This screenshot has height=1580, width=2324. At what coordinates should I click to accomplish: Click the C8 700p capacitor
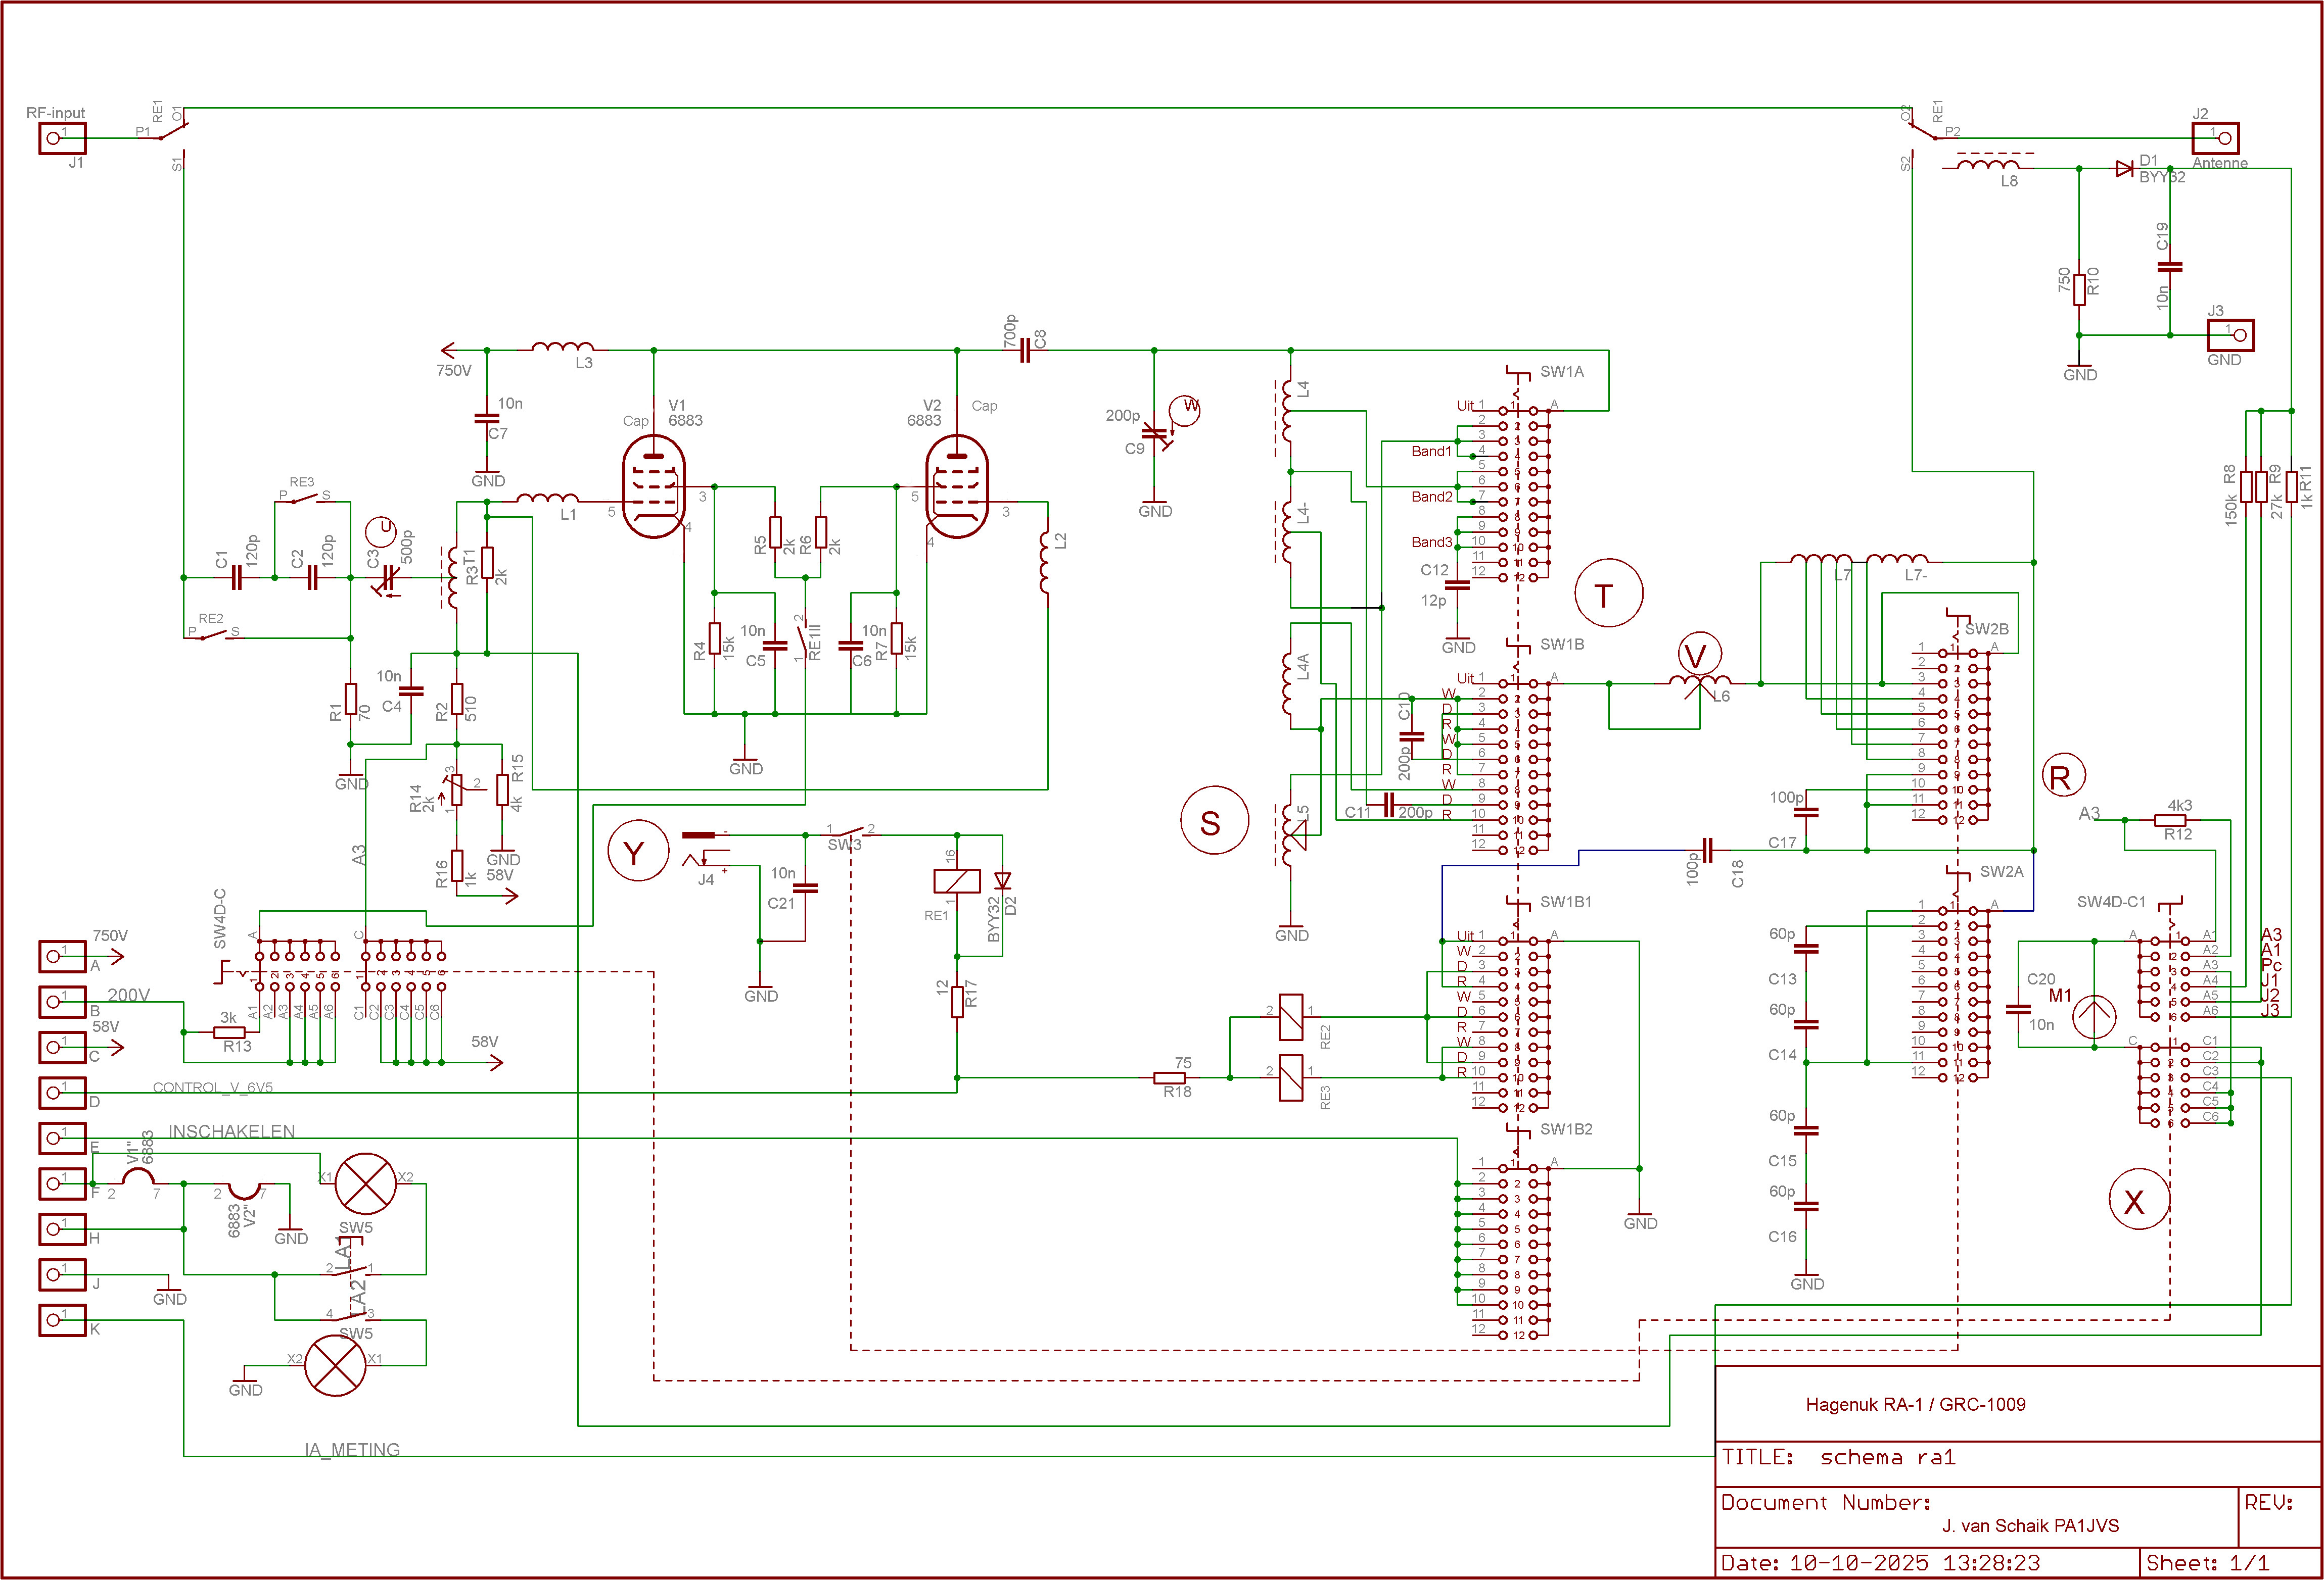tap(1024, 351)
